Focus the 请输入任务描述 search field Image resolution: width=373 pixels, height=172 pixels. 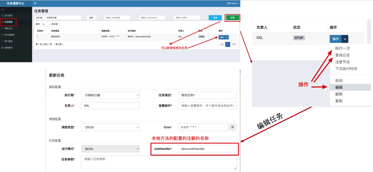[117, 18]
